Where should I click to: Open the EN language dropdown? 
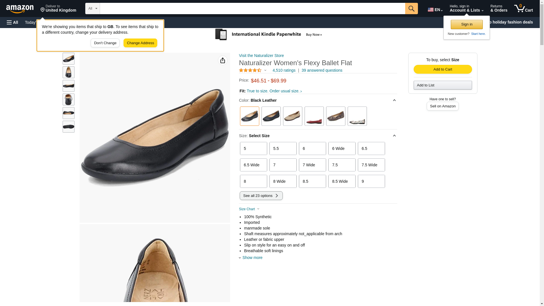click(435, 10)
